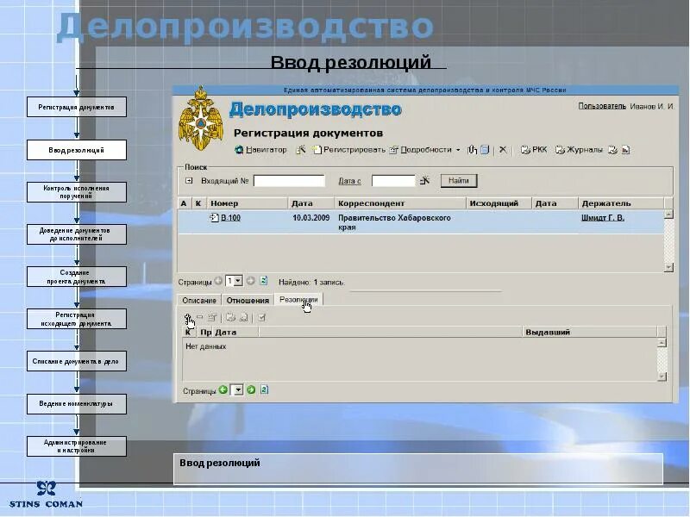Click the blue document icon in toolbar
The height and width of the screenshot is (517, 690).
tap(485, 150)
